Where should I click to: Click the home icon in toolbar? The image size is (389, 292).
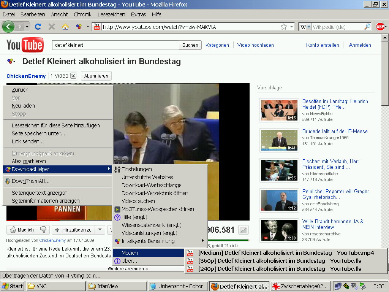65,27
